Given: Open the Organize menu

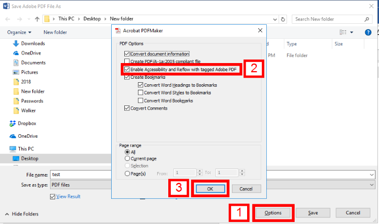Looking at the screenshot, I should coord(19,32).
